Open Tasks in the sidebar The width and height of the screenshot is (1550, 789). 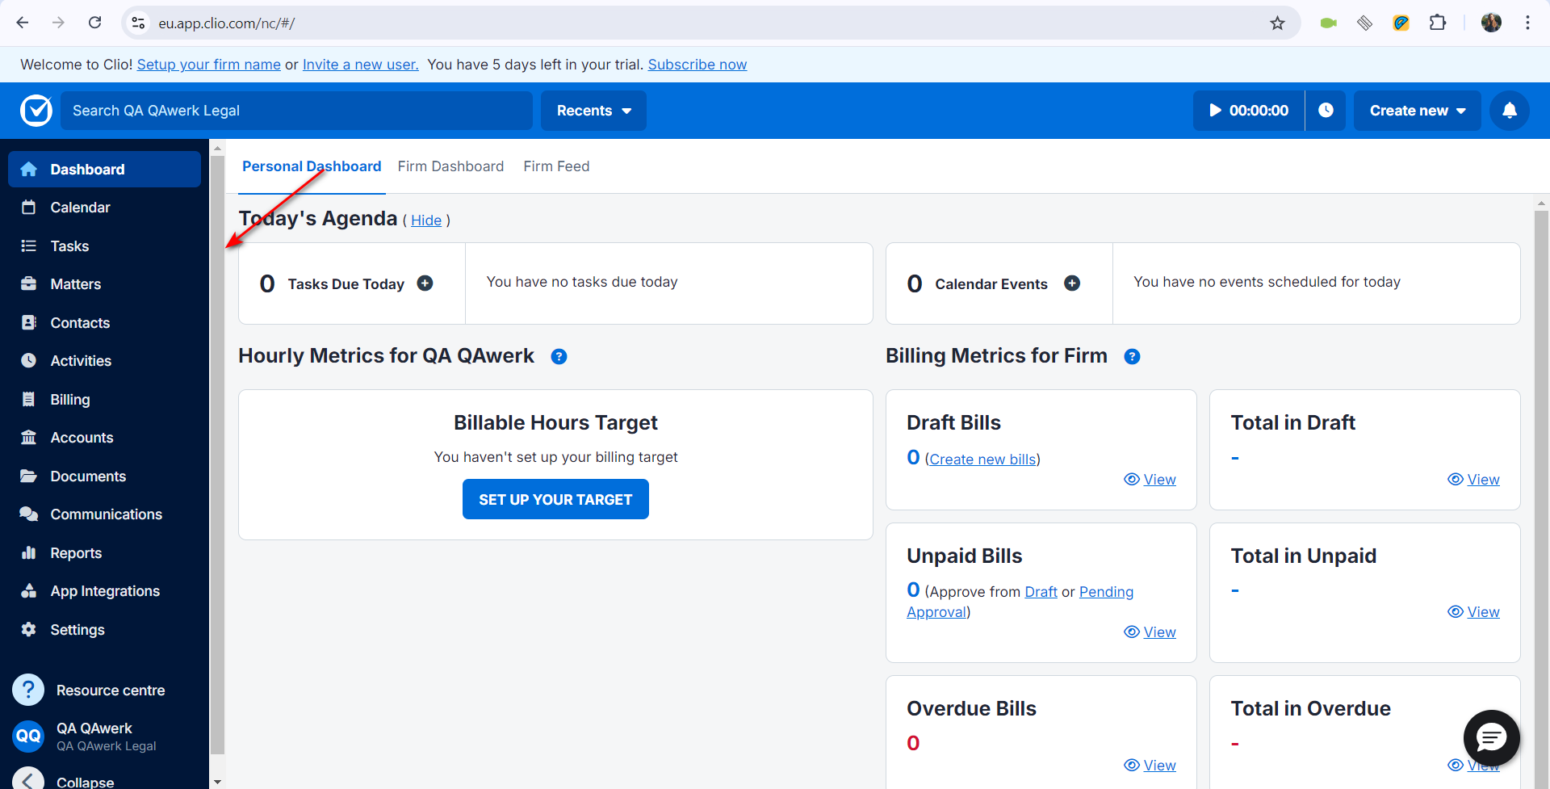[x=105, y=246]
